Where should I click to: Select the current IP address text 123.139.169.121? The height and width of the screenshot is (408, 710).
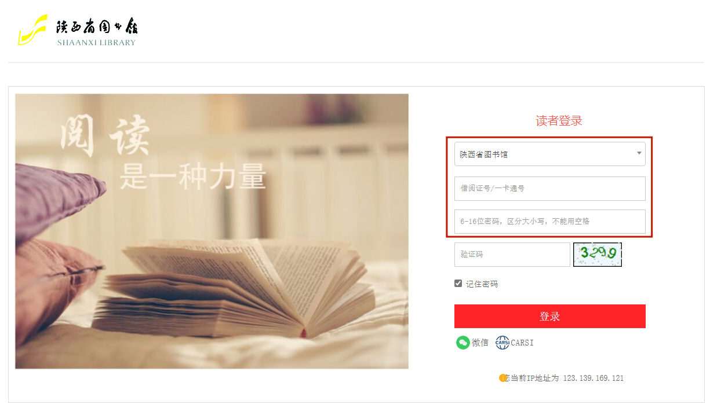pyautogui.click(x=594, y=378)
